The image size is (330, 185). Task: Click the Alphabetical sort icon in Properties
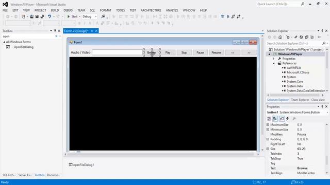(x=275, y=119)
